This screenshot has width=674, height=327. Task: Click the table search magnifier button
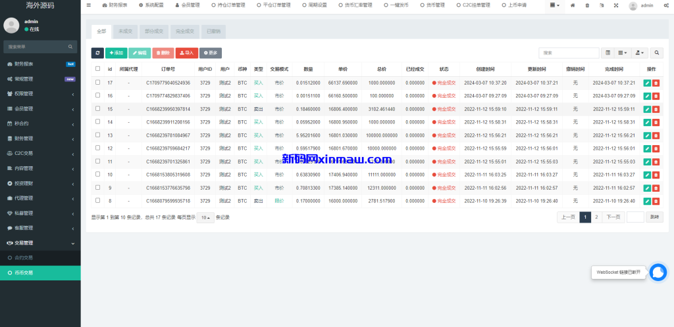[x=656, y=53]
